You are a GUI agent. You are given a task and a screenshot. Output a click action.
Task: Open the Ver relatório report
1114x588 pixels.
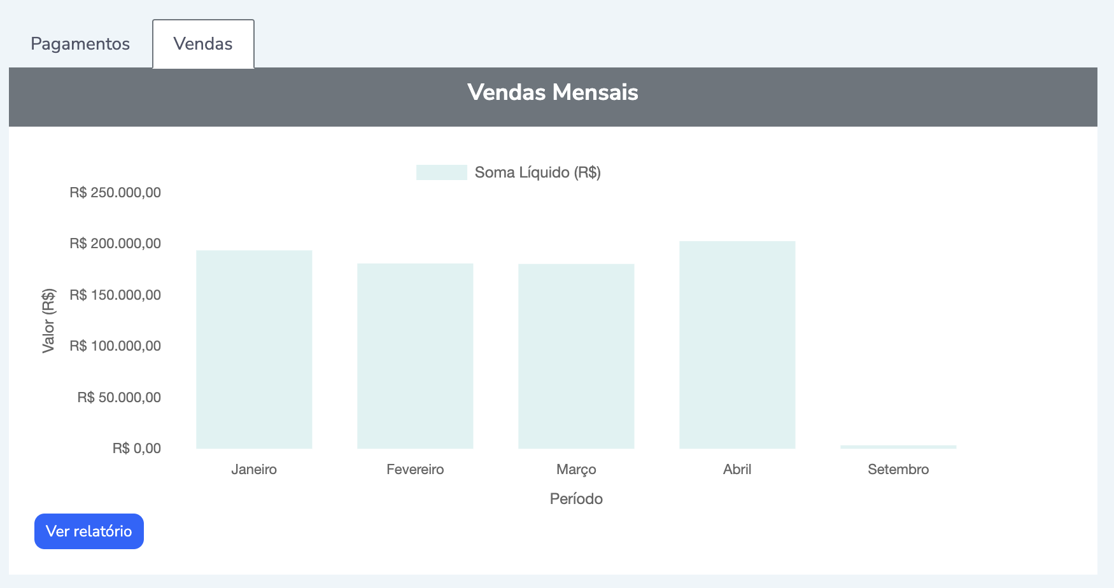click(x=89, y=531)
